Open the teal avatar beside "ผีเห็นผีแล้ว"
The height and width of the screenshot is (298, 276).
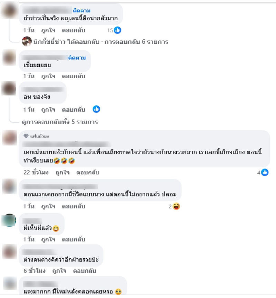(9, 220)
